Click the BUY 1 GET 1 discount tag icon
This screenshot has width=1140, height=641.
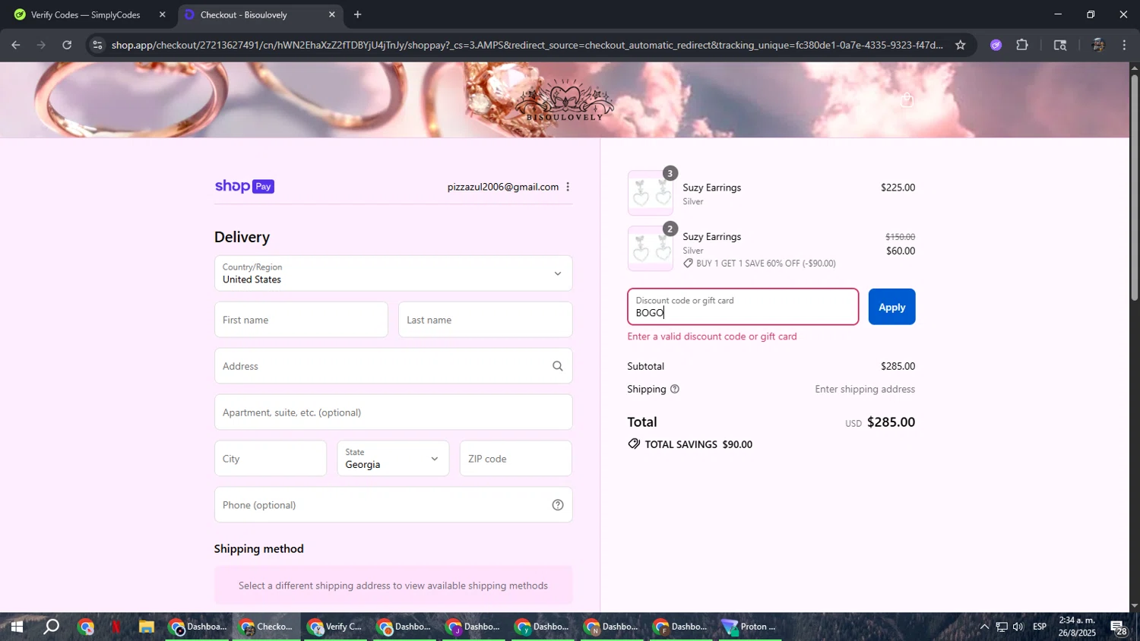coord(689,264)
